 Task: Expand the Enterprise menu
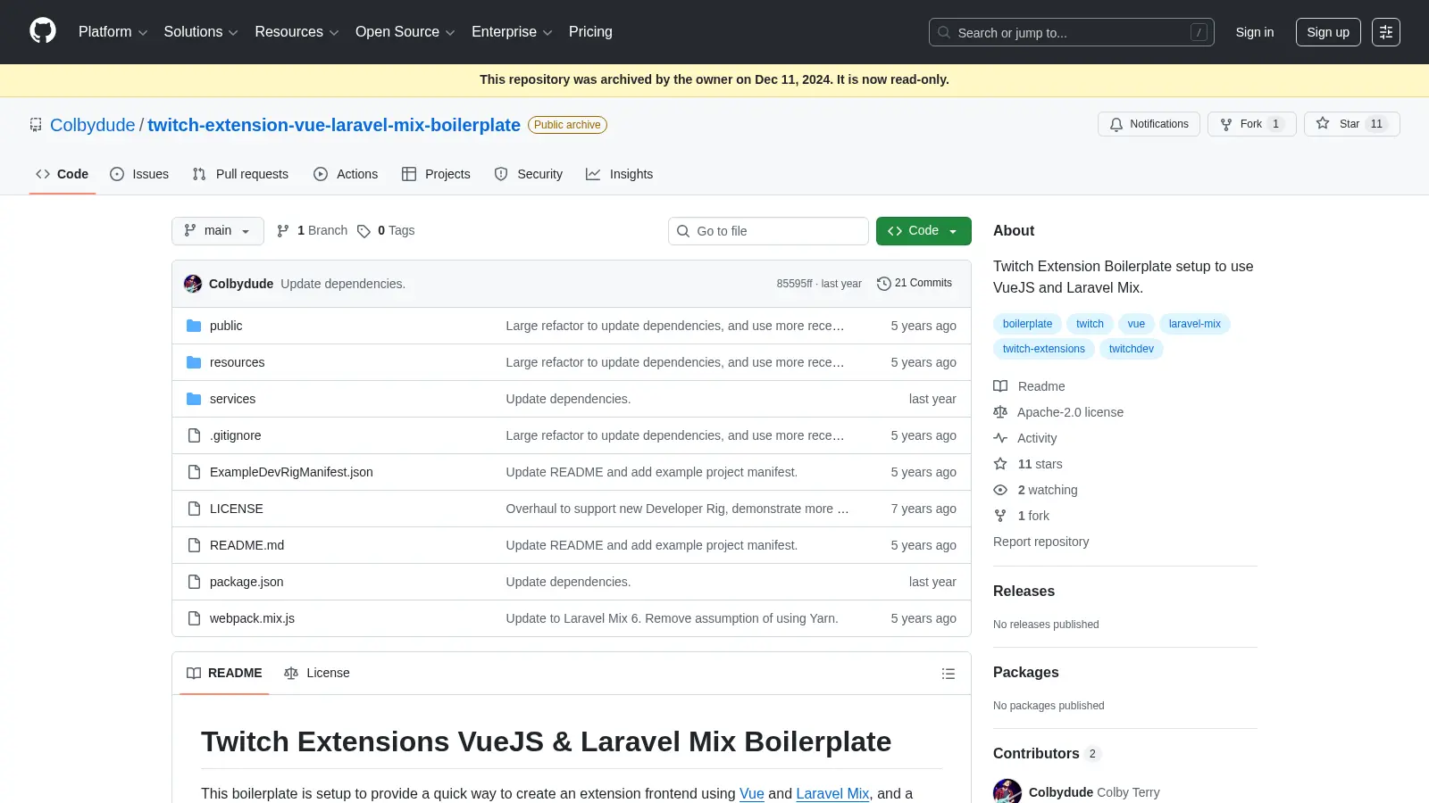[x=512, y=32]
